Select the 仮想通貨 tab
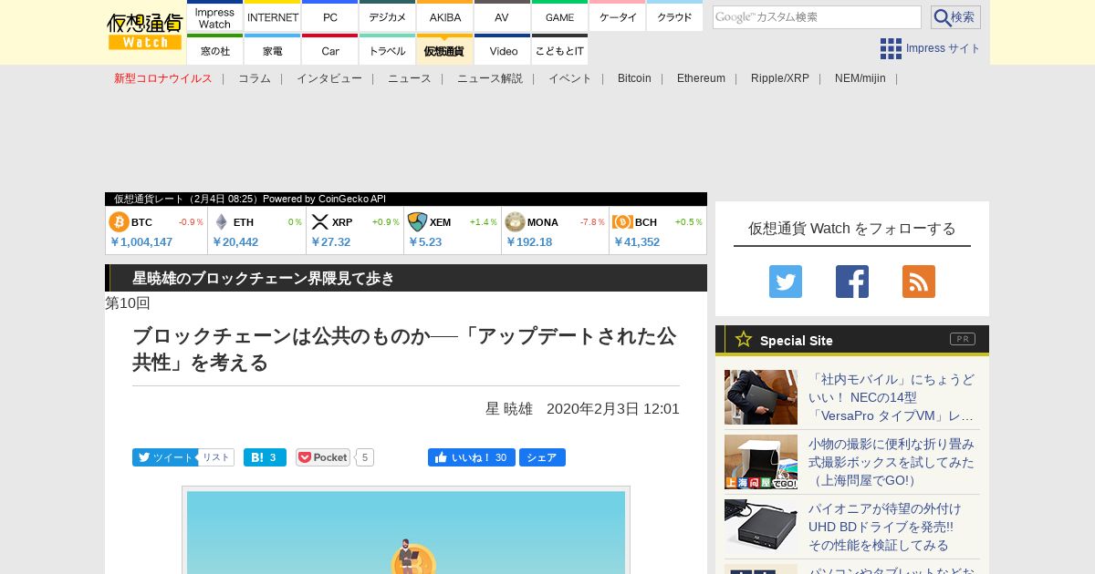This screenshot has width=1095, height=574. pos(445,50)
